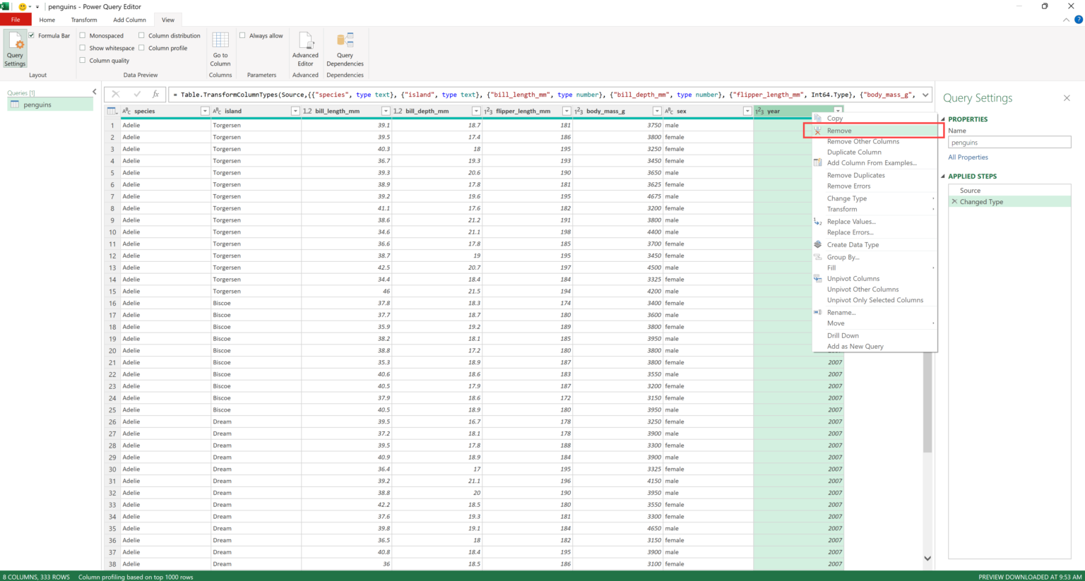The width and height of the screenshot is (1085, 581).
Task: Open the Query Dependencies view
Action: pos(345,49)
